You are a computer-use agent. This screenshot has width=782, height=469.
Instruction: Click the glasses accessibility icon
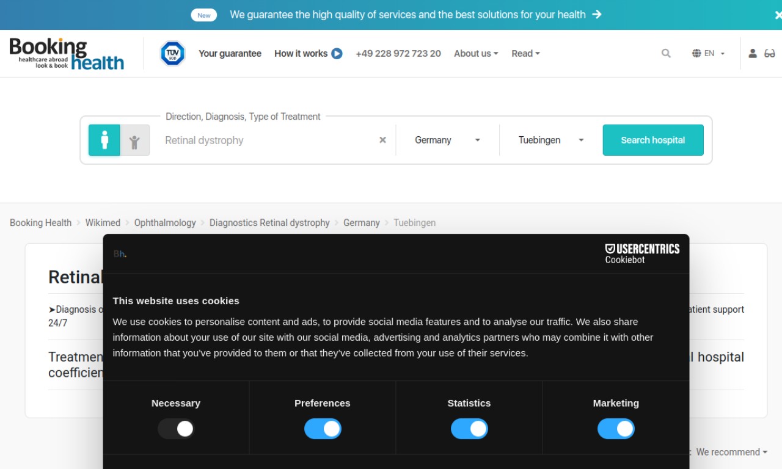click(770, 54)
